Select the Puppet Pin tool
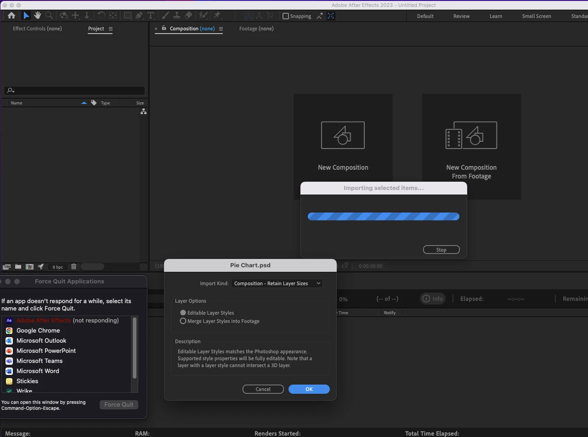Image resolution: width=588 pixels, height=437 pixels. click(x=217, y=16)
